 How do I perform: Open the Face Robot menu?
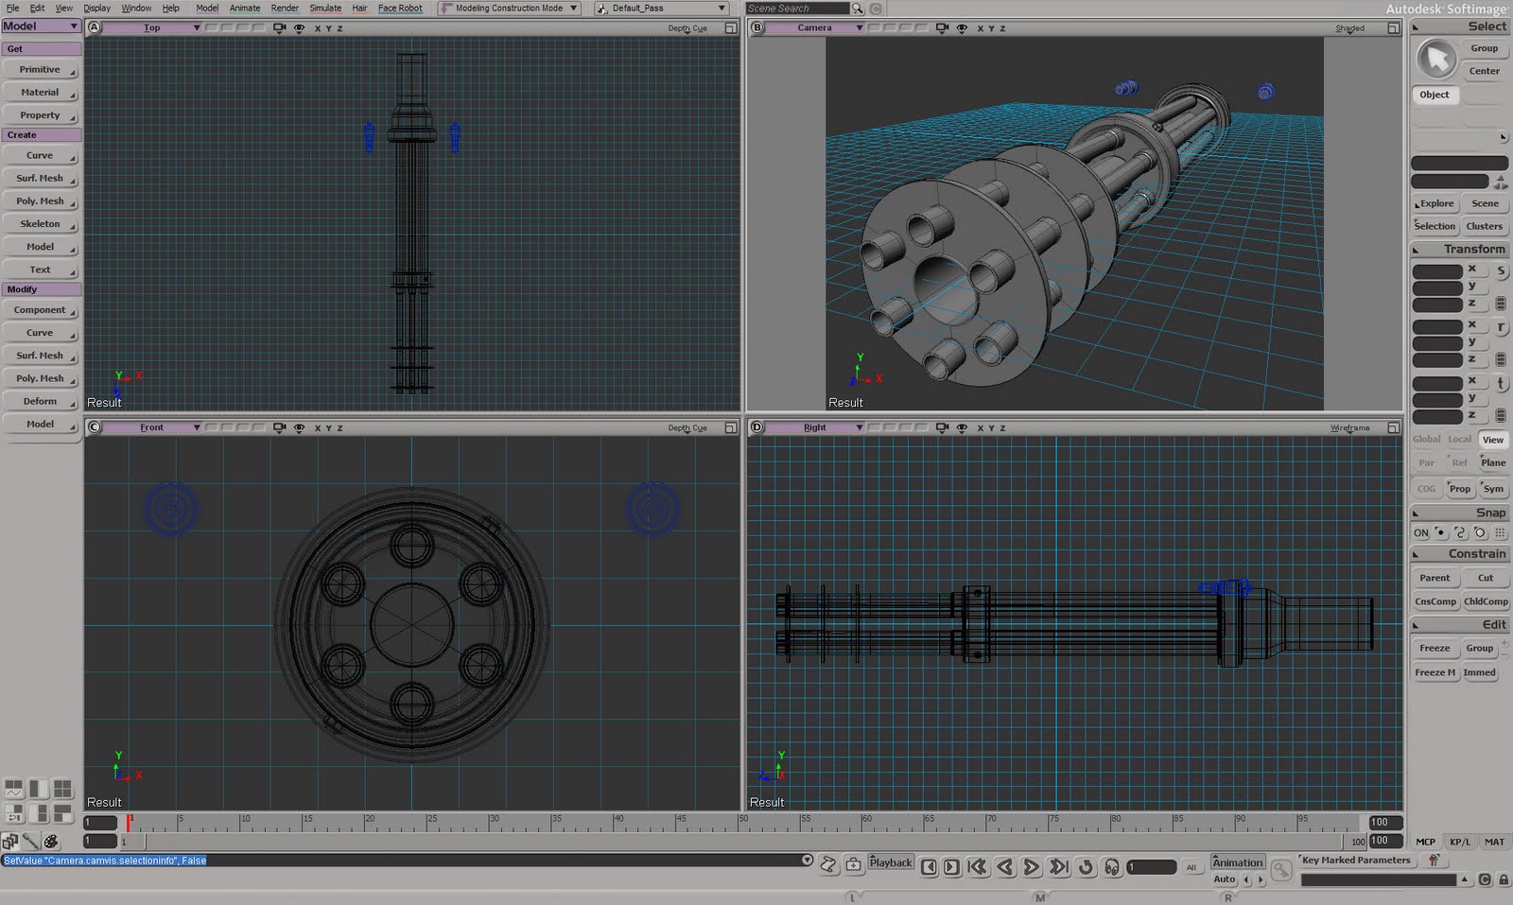tap(400, 8)
